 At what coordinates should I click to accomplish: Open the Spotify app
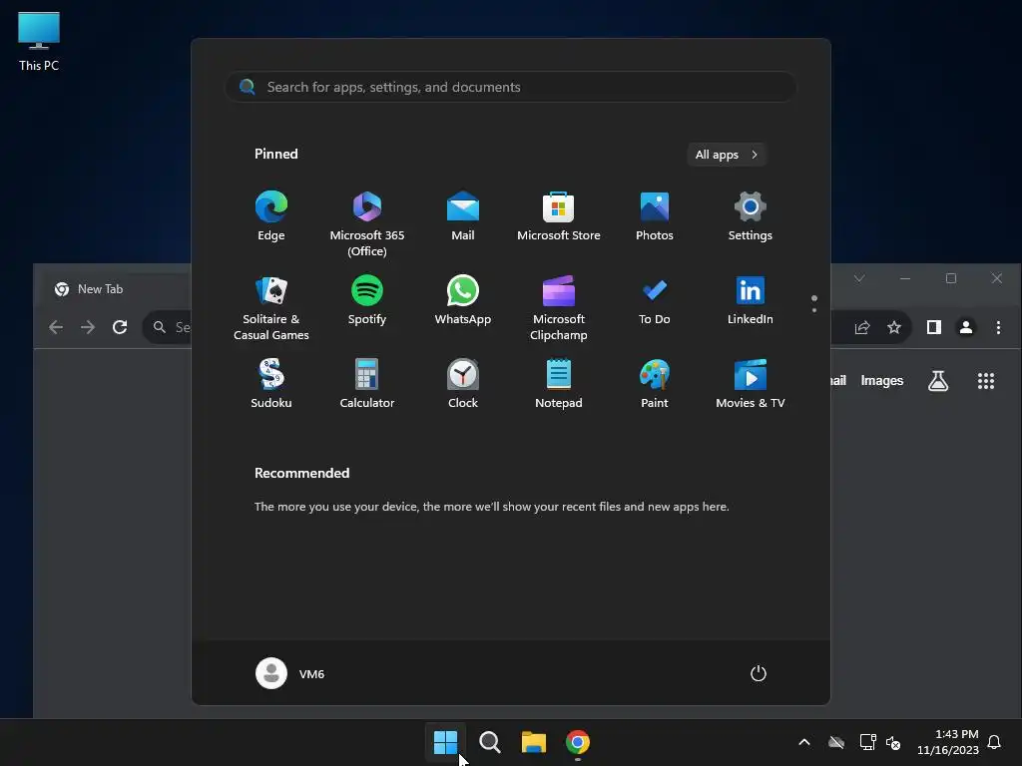[367, 300]
